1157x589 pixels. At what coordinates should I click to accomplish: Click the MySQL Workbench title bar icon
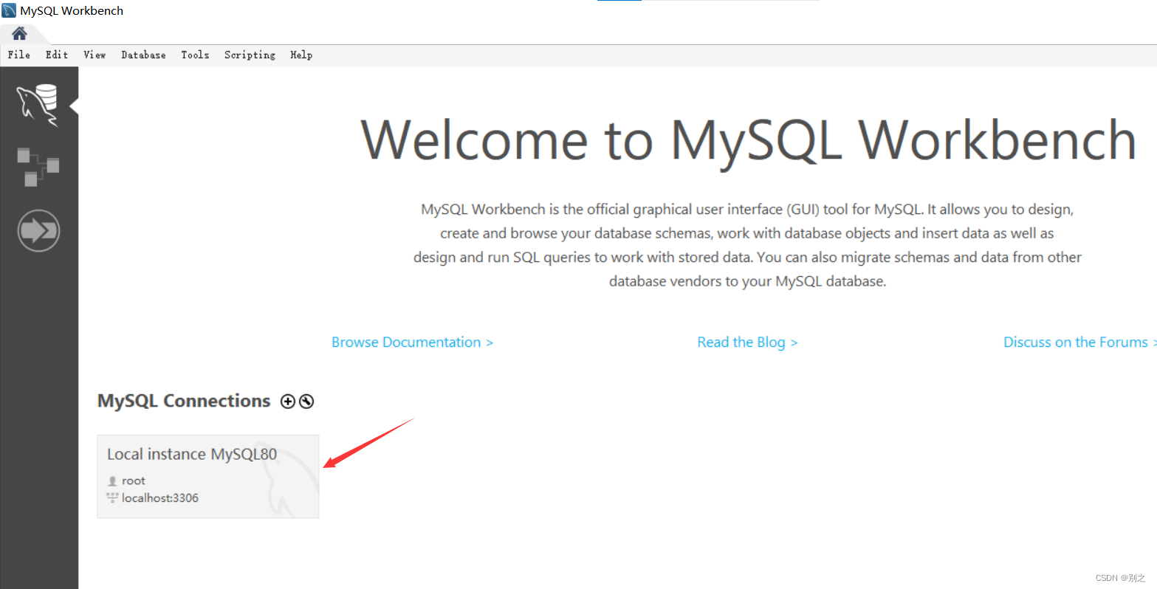pyautogui.click(x=9, y=10)
